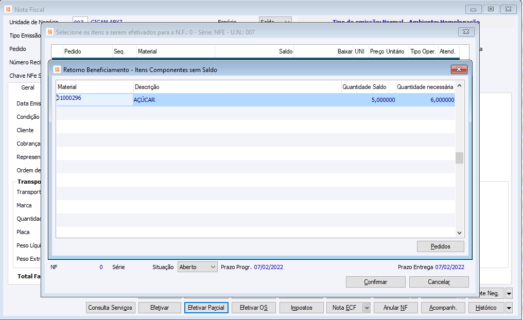Select material cell 01000296

94,100
